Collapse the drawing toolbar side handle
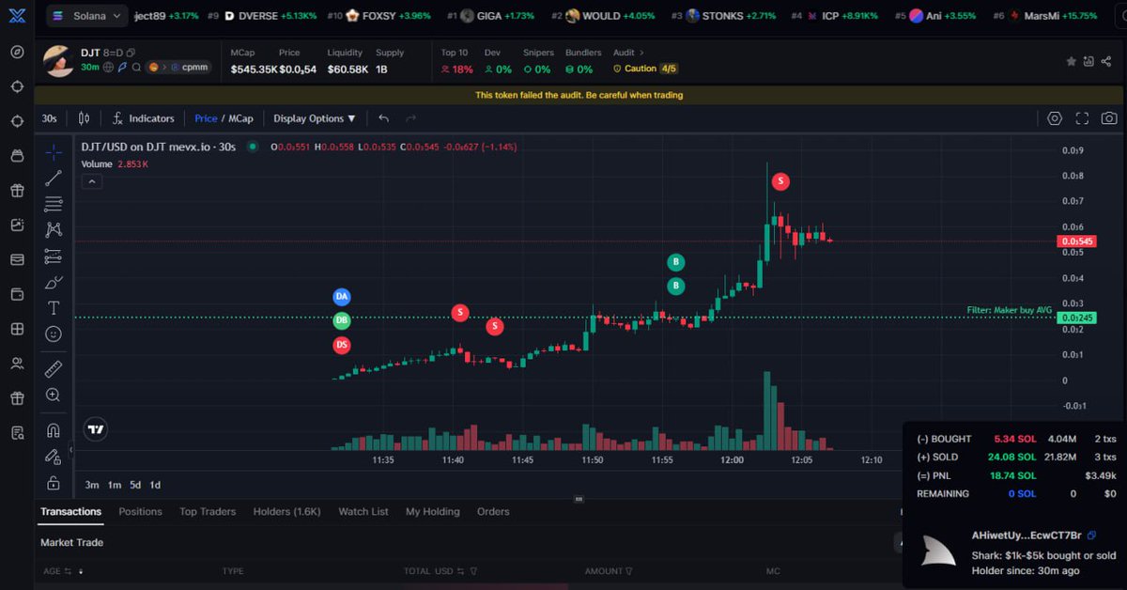This screenshot has height=590, width=1127. [x=71, y=450]
